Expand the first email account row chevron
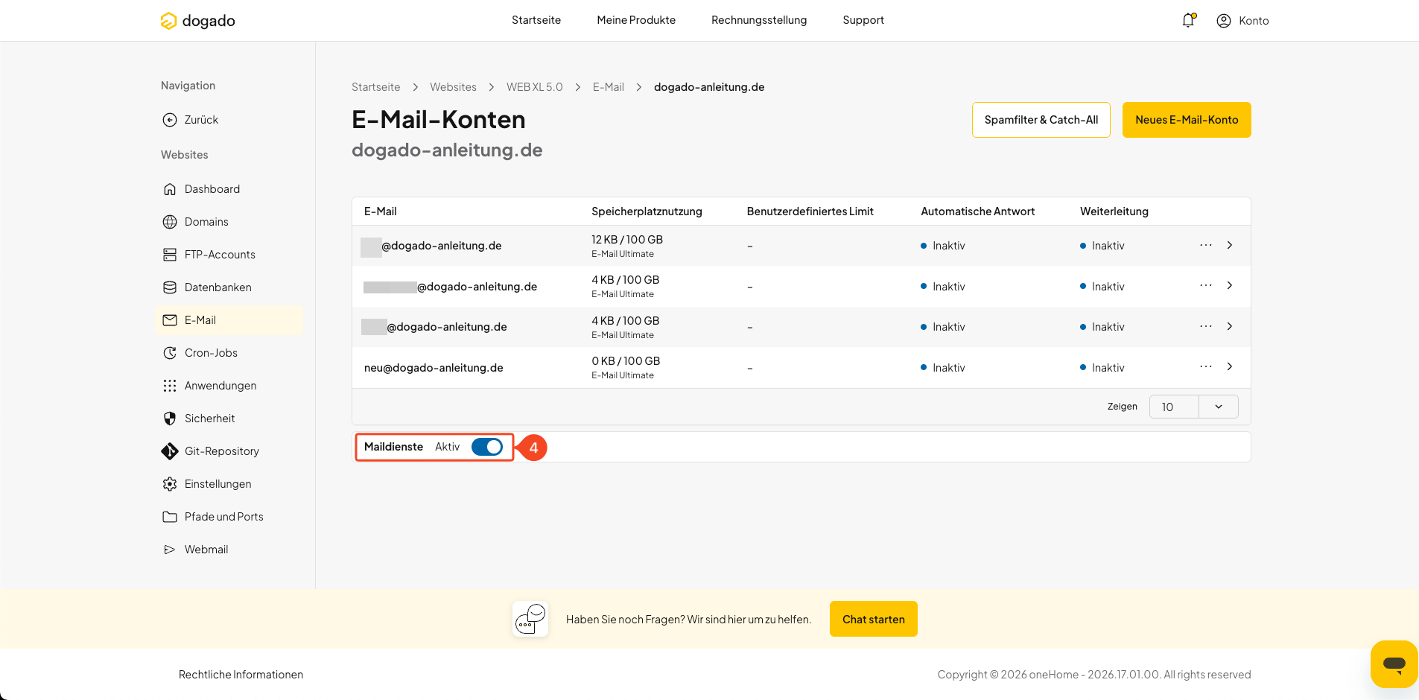Image resolution: width=1419 pixels, height=700 pixels. [x=1230, y=245]
